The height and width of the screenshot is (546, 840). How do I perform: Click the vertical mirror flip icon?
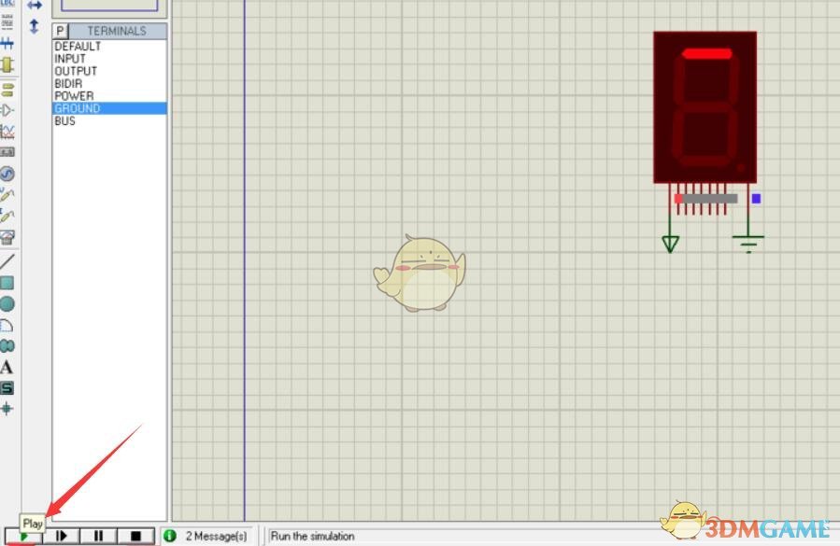[x=34, y=26]
